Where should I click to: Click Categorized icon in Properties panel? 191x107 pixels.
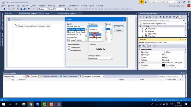[x=140, y=46]
